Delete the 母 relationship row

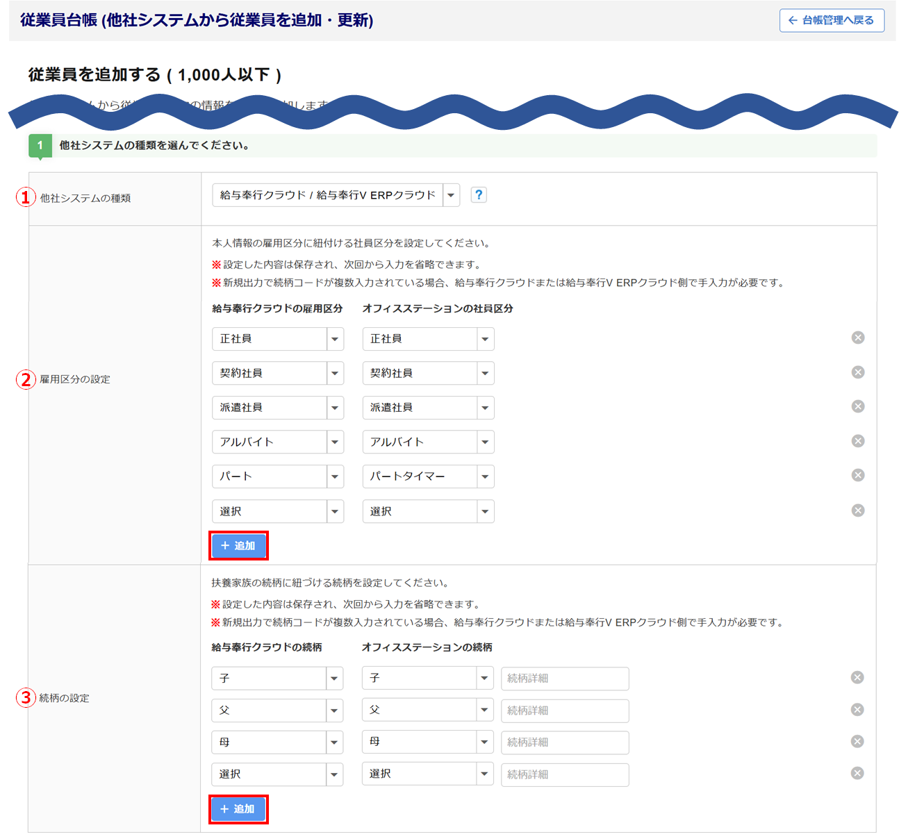point(857,741)
